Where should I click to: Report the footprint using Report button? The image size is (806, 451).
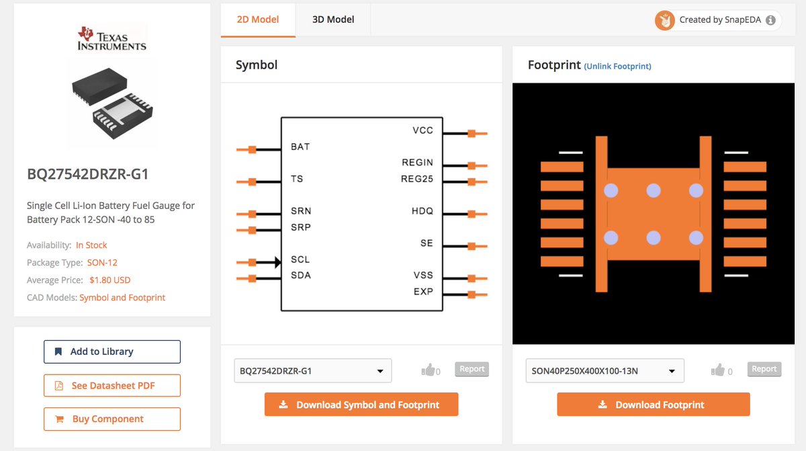point(764,369)
